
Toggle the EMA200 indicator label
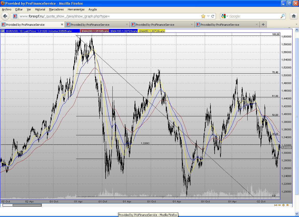[x=95, y=31]
